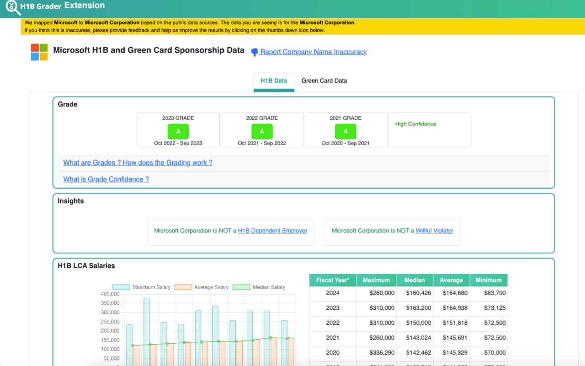Click the $73,125 minimum salary value
The image size is (585, 366).
coord(495,308)
